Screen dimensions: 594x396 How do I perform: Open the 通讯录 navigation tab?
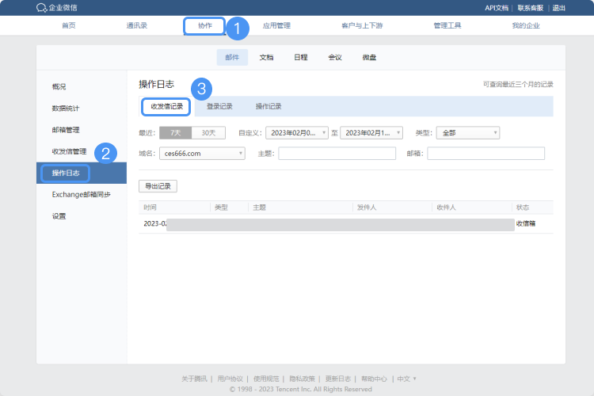[x=137, y=25]
